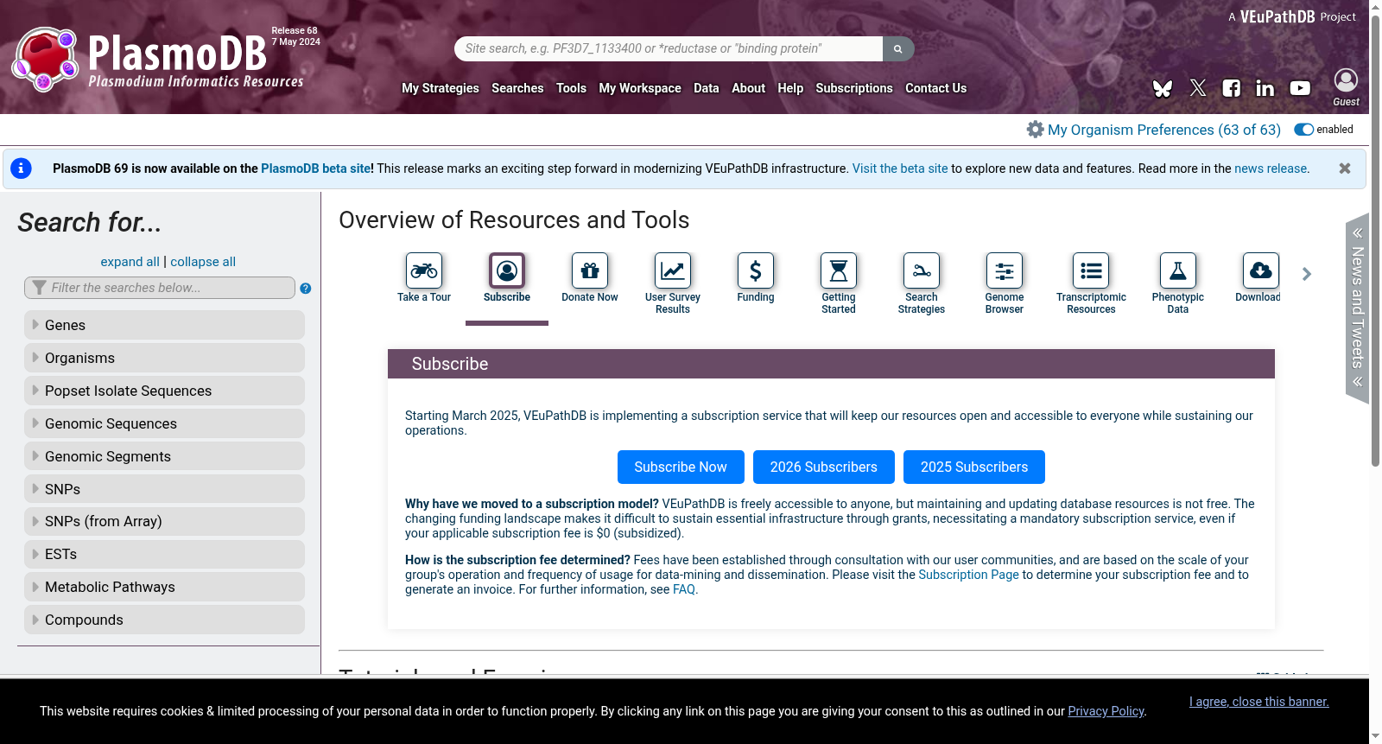Open the Tools menu
The width and height of the screenshot is (1382, 744).
coord(571,88)
